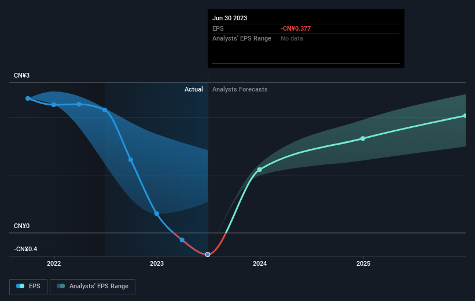Select the first EPS data point in late 2021

(x=28, y=98)
